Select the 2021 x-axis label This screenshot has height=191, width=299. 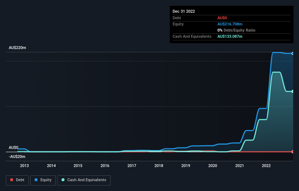point(240,166)
